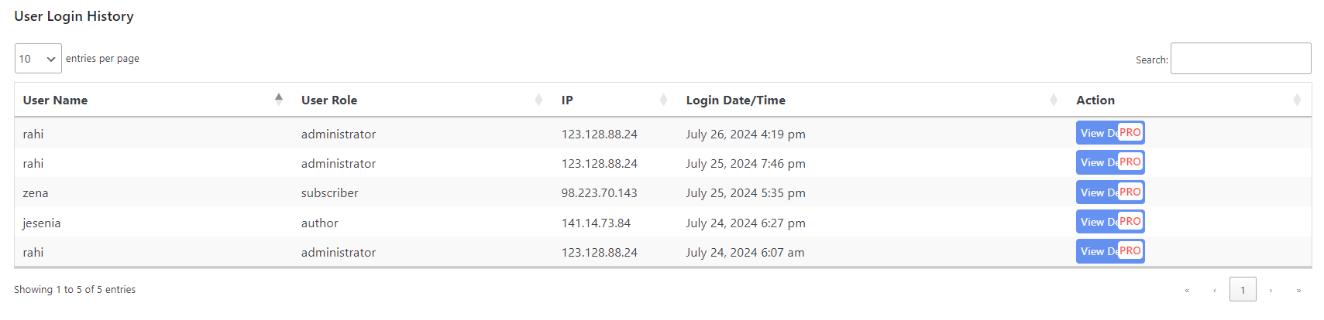View Details for rahi July 24 login
This screenshot has width=1324, height=320.
click(x=1097, y=251)
